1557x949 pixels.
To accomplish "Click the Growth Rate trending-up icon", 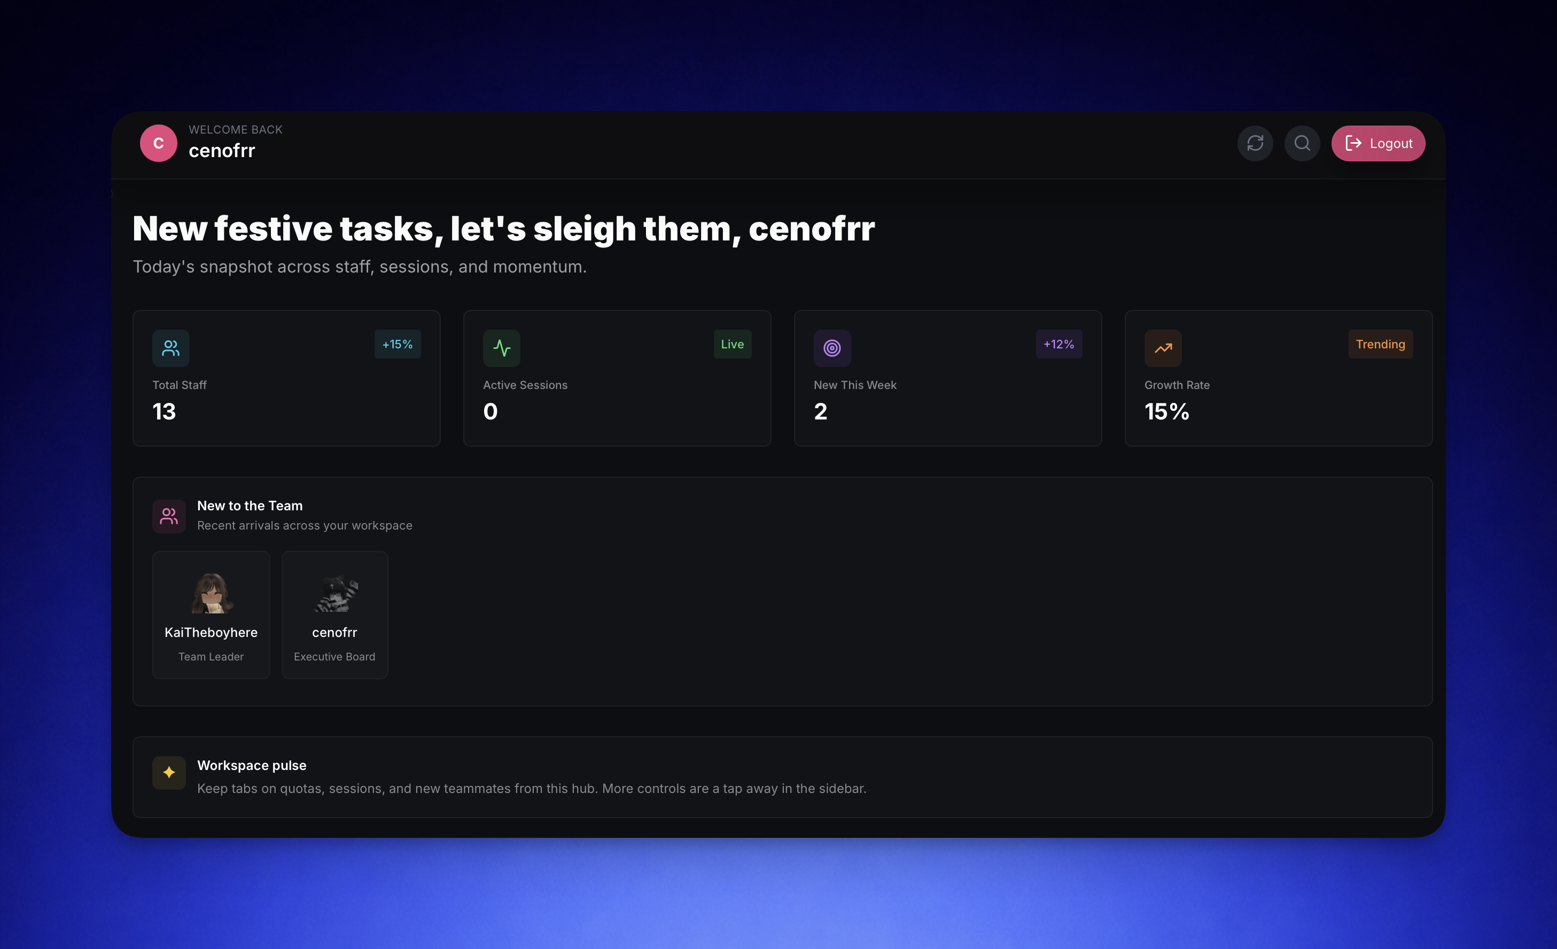I will coord(1163,348).
